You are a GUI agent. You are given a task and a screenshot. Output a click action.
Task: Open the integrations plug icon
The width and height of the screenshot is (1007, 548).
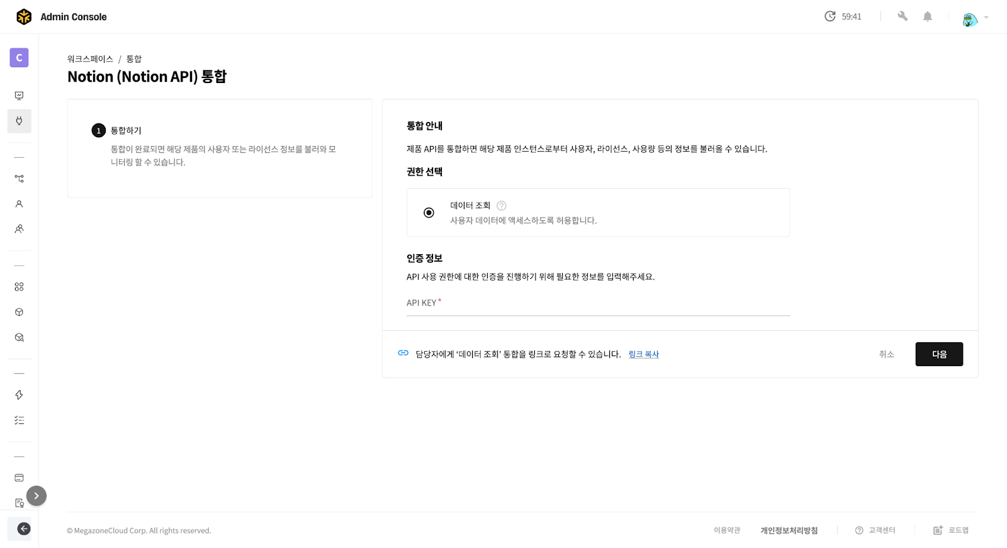(x=19, y=121)
